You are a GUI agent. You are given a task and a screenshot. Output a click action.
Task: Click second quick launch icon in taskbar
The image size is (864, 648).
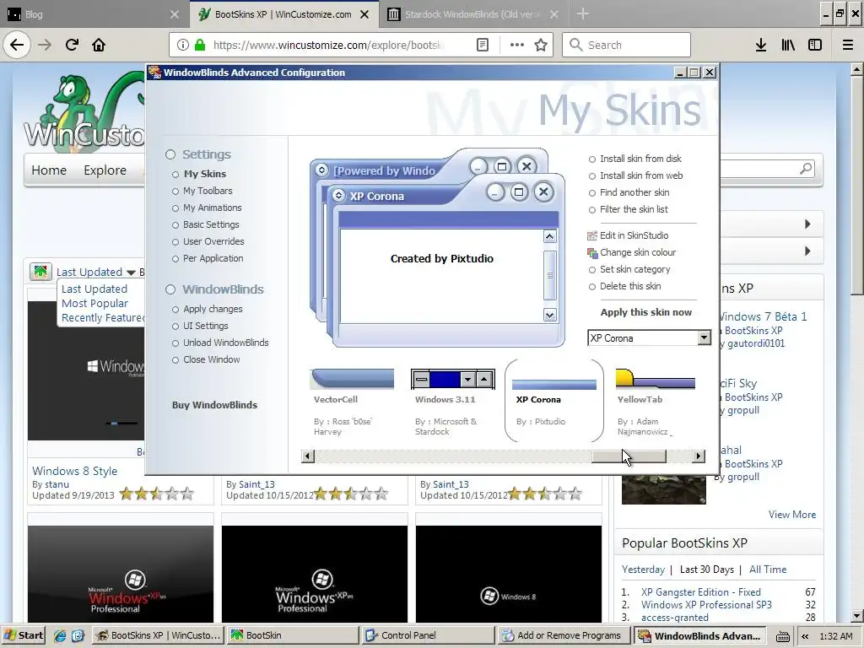pyautogui.click(x=78, y=635)
